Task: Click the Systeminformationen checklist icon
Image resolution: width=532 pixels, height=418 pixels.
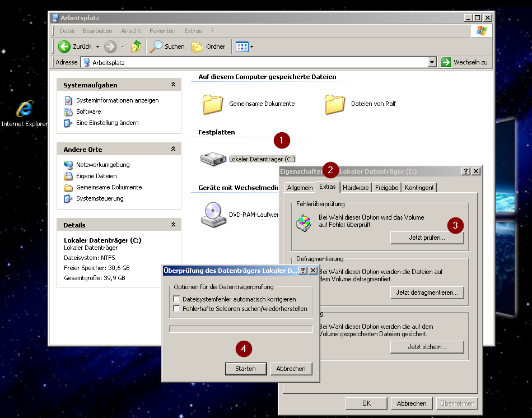Action: (x=68, y=100)
